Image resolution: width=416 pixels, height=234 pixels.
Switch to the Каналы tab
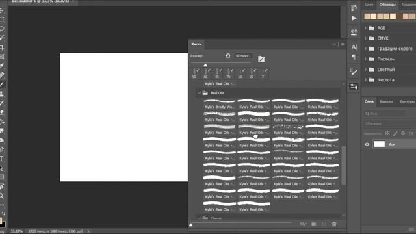pyautogui.click(x=386, y=101)
